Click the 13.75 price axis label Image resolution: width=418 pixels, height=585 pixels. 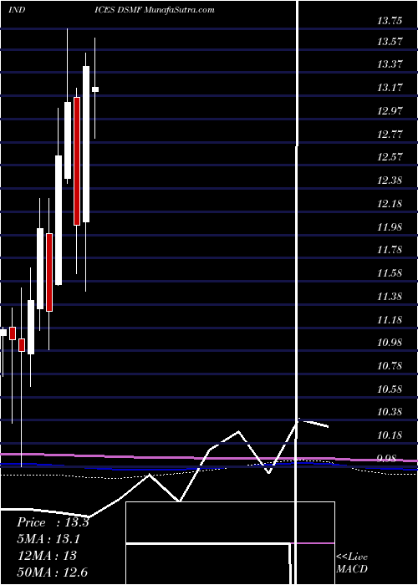(x=390, y=21)
